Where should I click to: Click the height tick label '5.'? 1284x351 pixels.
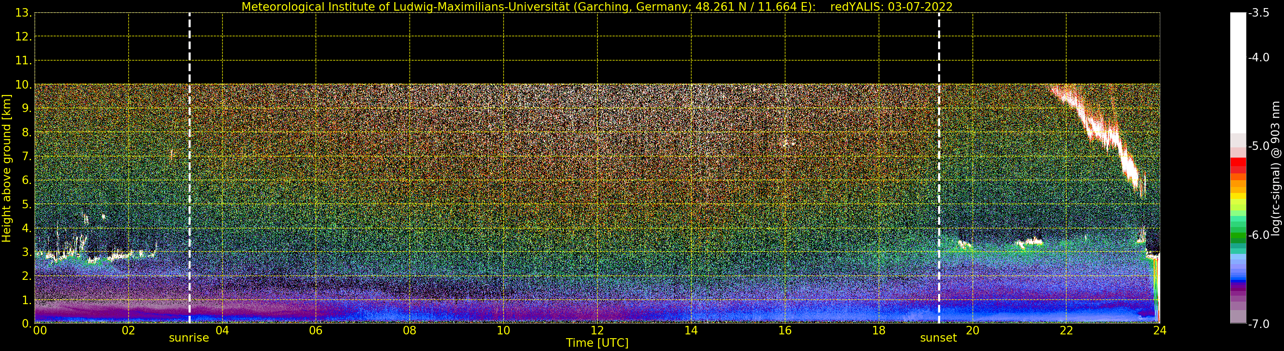(26, 204)
